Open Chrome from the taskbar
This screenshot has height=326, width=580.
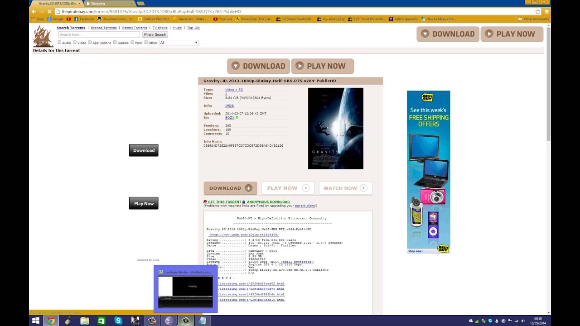tap(51, 321)
